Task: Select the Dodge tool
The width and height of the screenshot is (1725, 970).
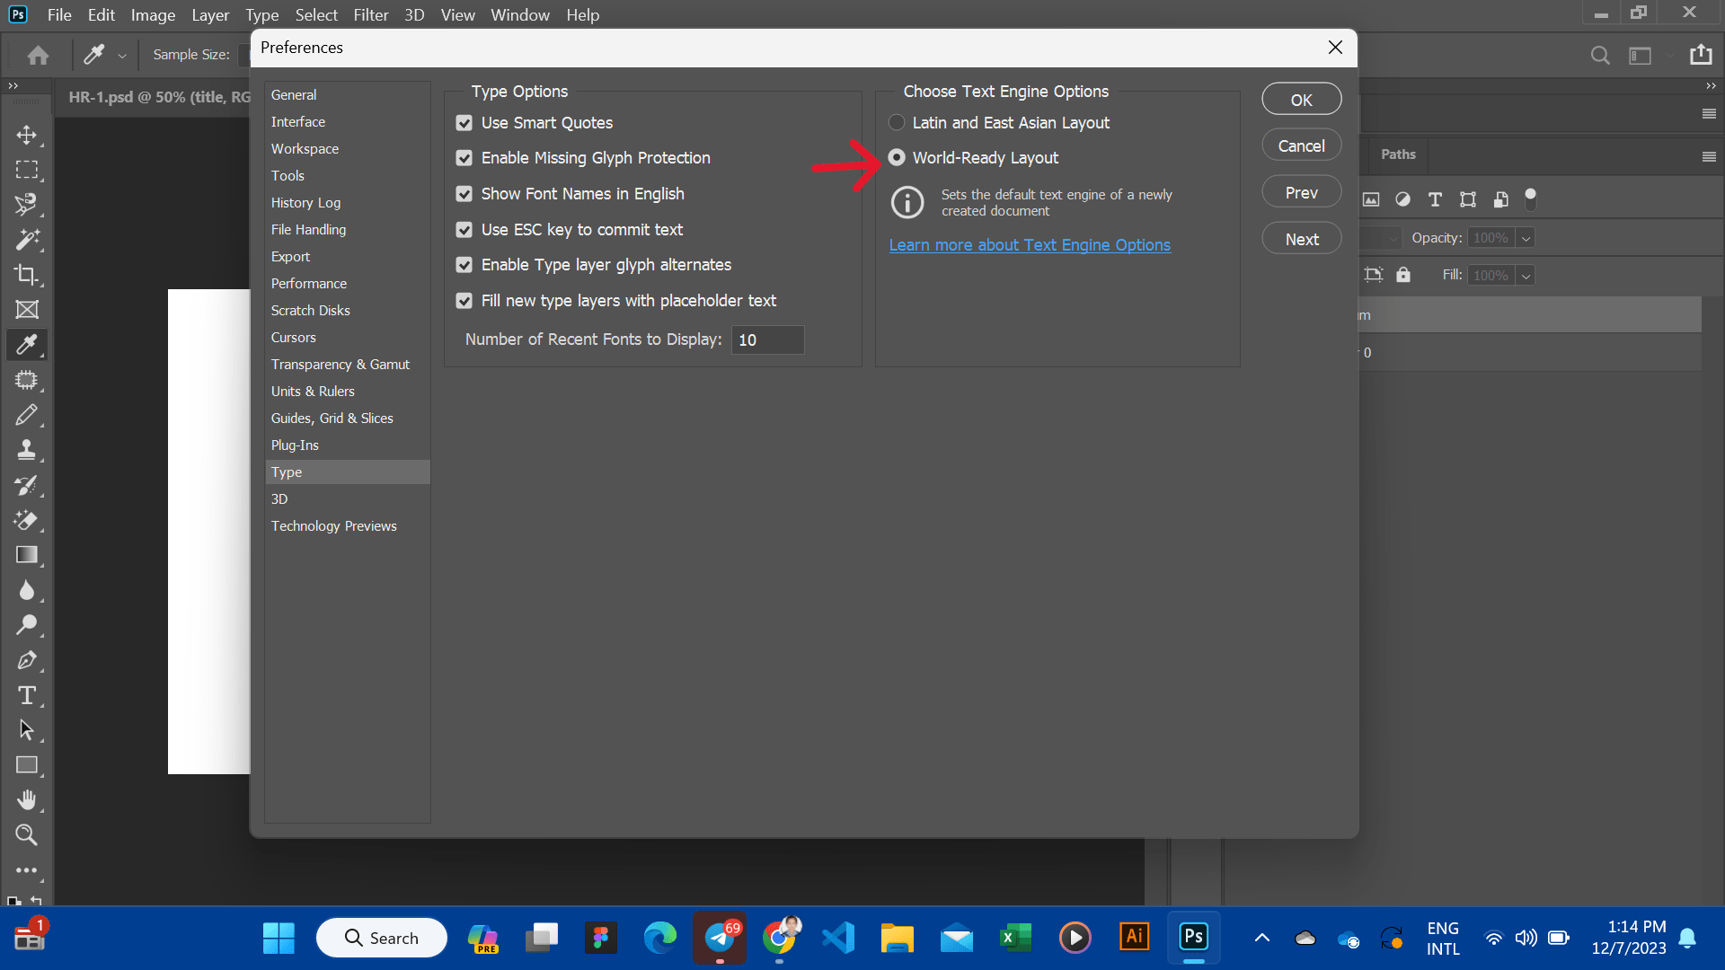Action: coord(27,625)
